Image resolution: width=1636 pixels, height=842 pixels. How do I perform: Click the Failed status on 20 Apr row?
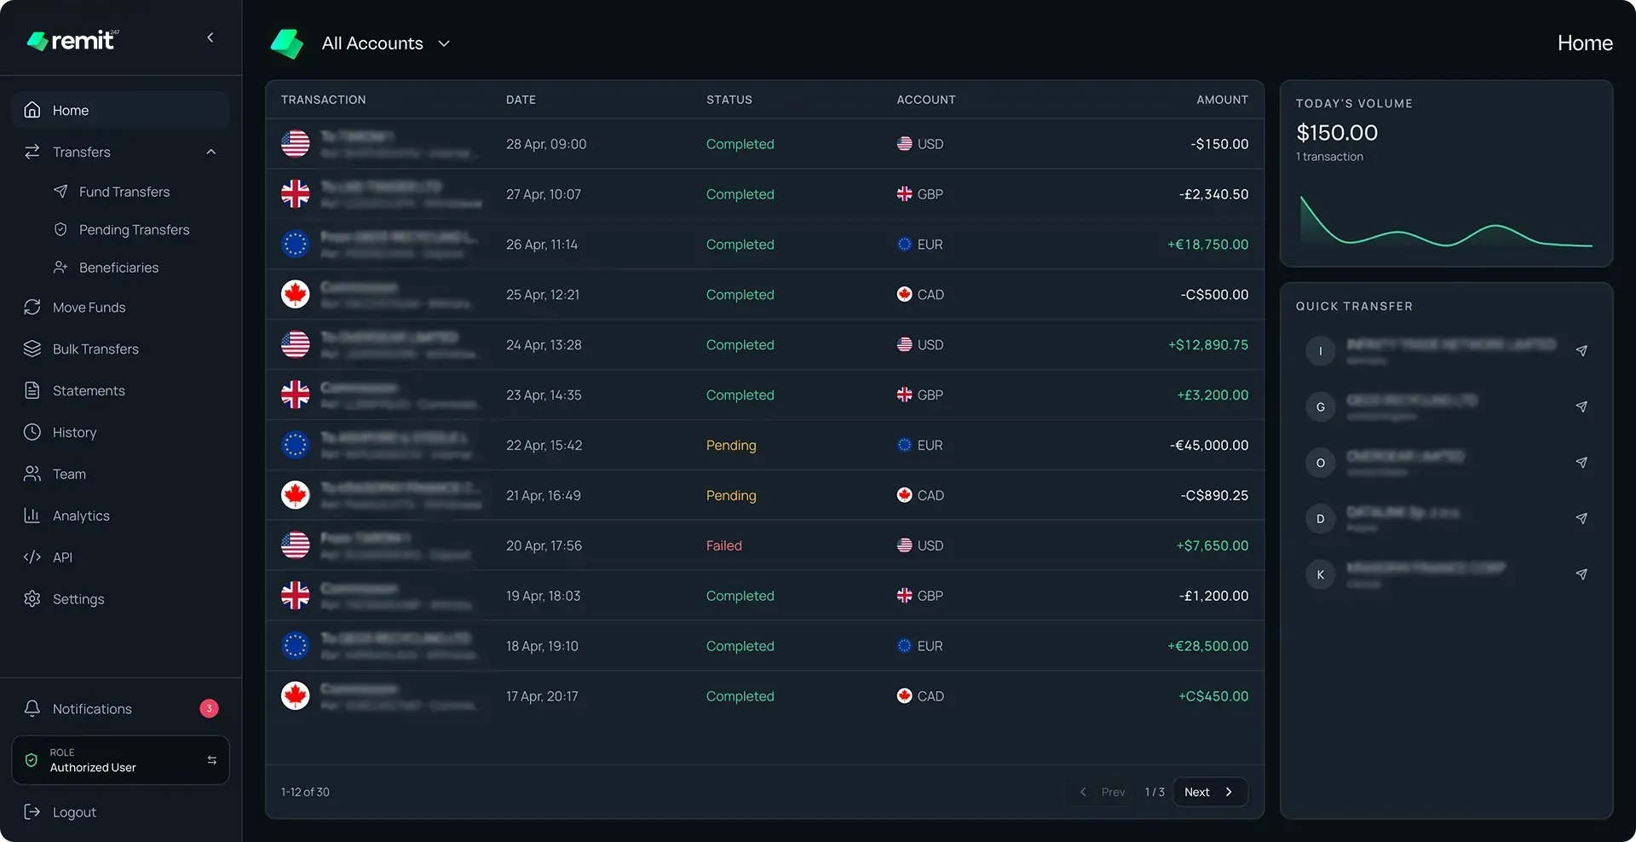(724, 545)
